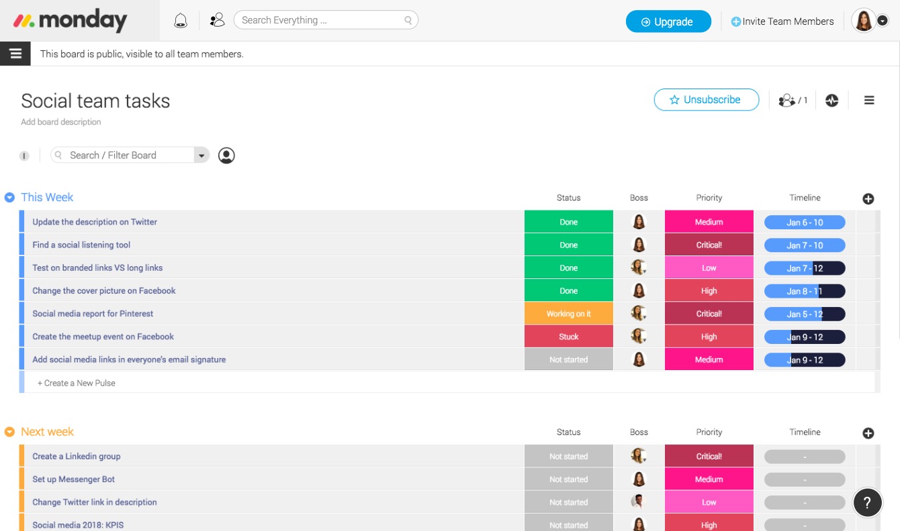Open the board activity log icon
Image resolution: width=900 pixels, height=531 pixels.
tap(831, 101)
